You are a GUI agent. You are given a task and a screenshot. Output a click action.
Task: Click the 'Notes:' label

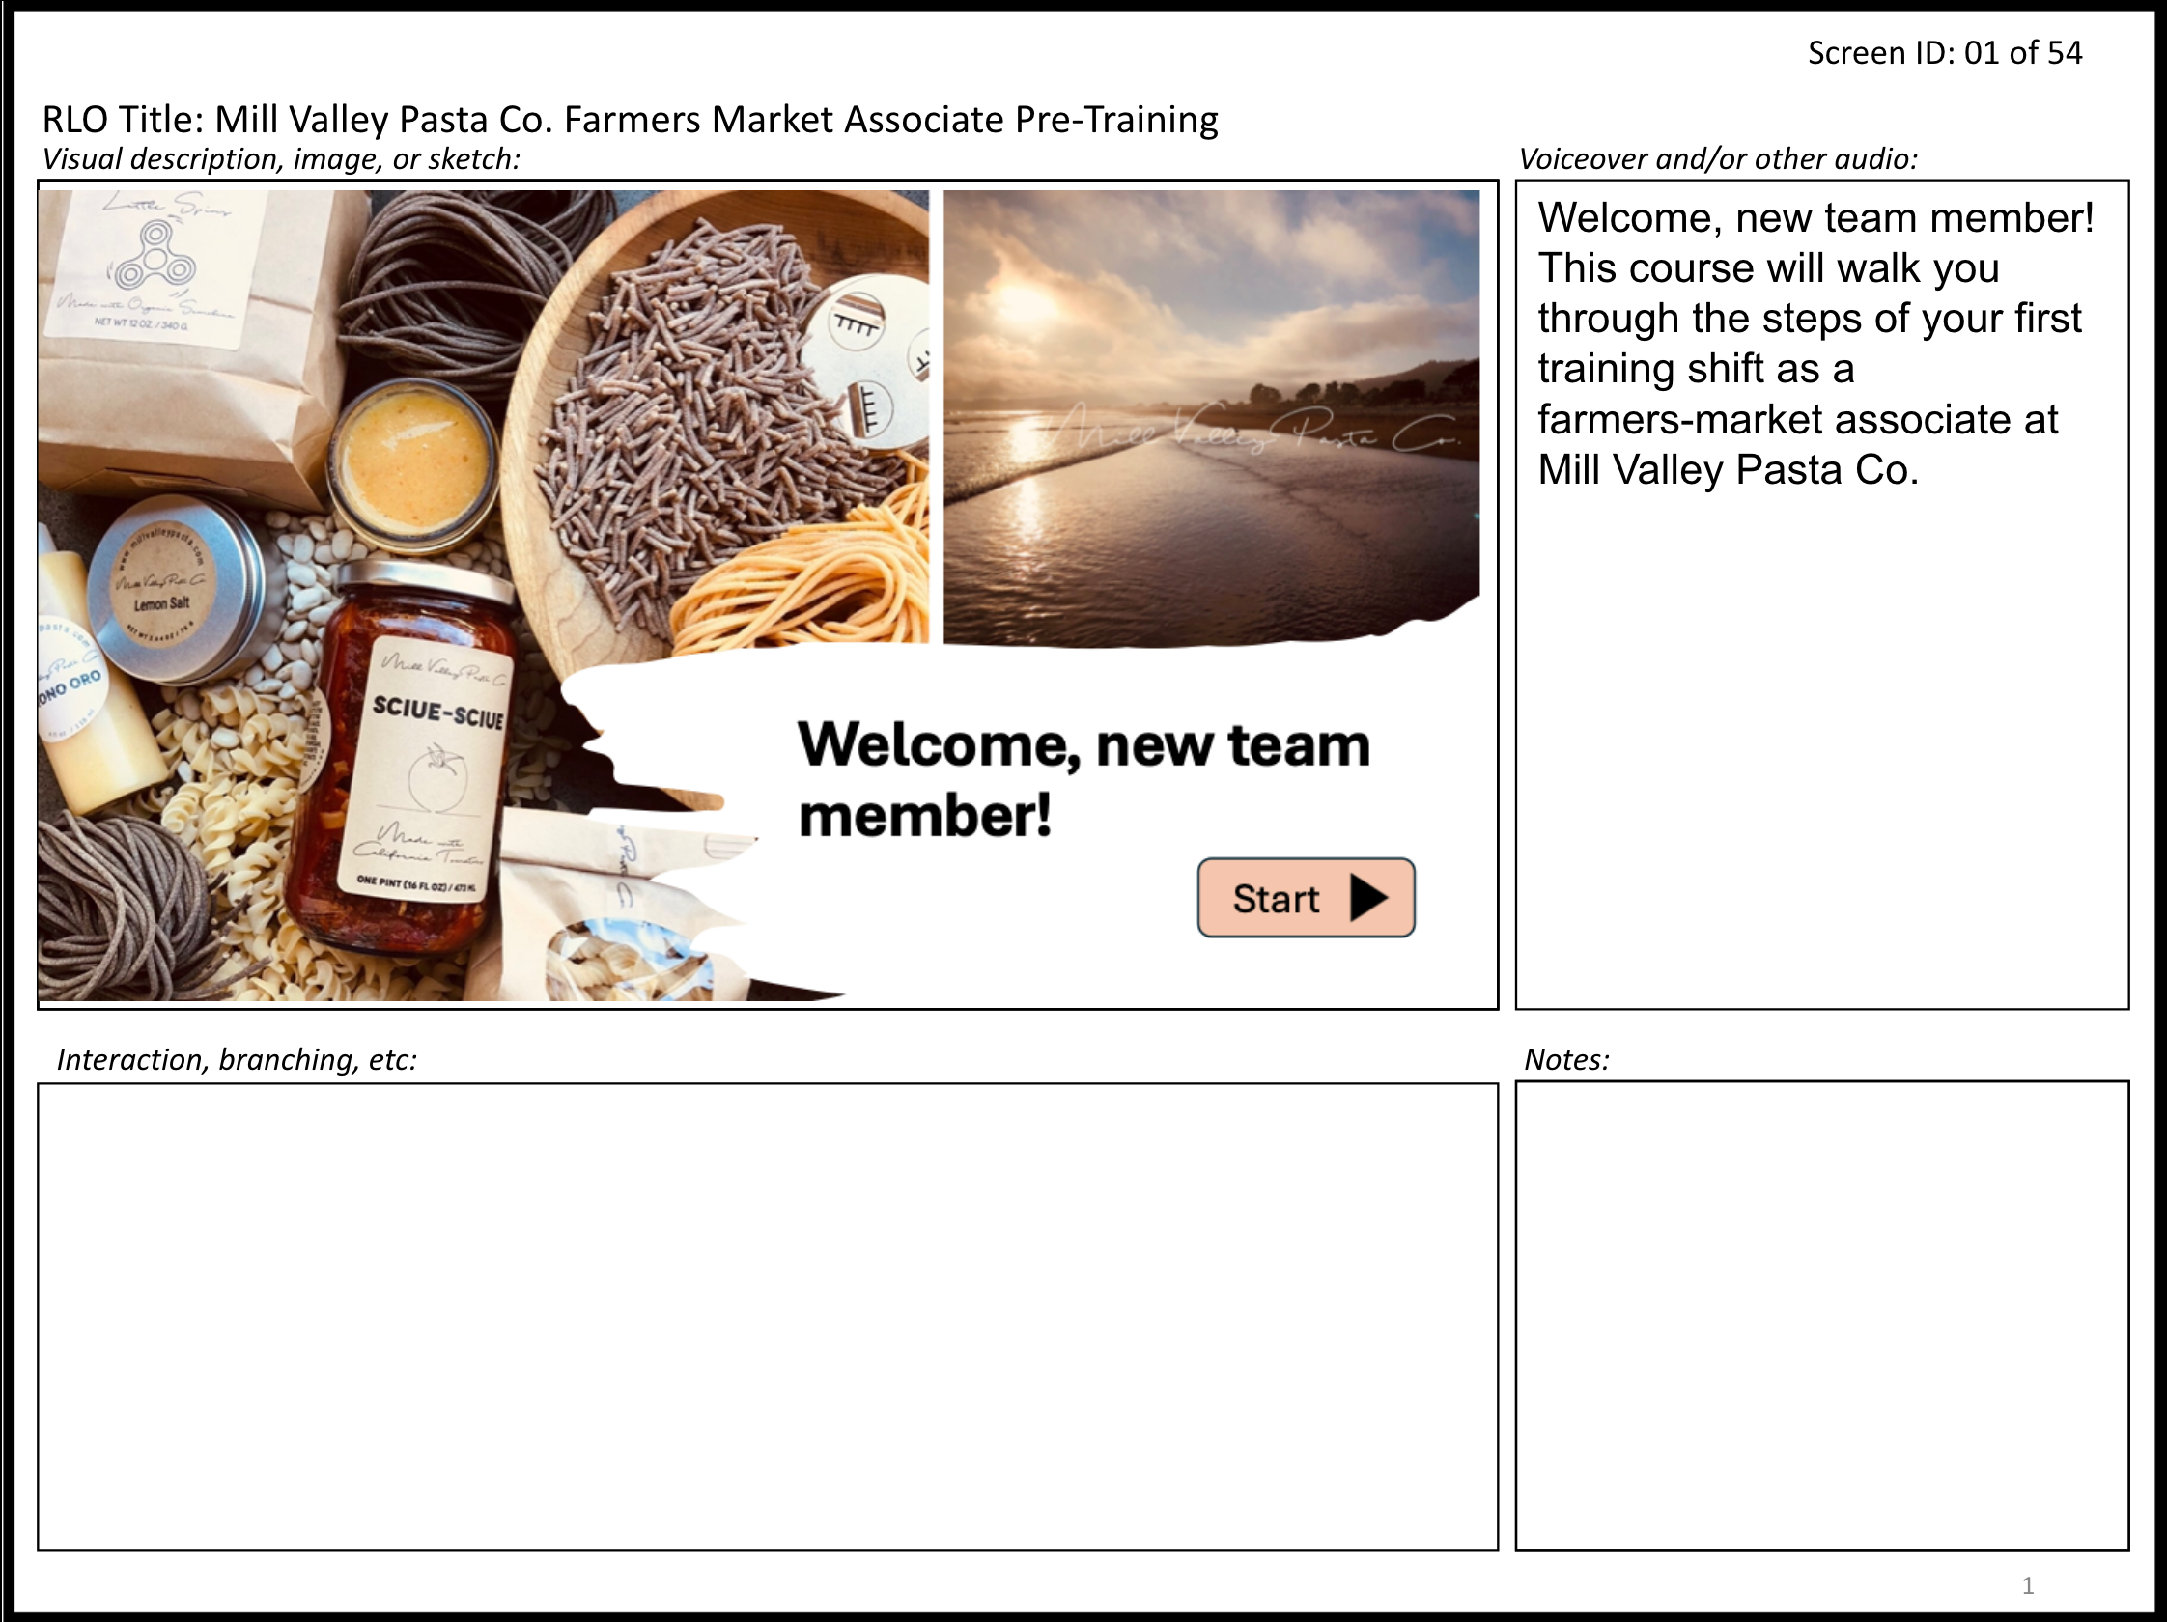(1565, 1060)
